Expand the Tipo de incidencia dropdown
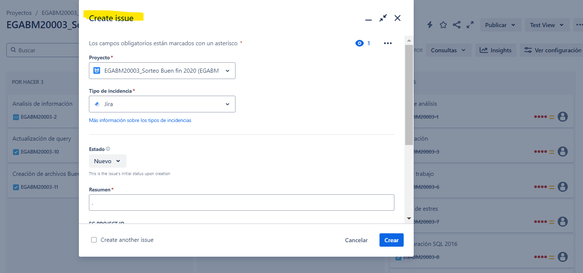Screen dimensions: 583x273 tap(162, 104)
